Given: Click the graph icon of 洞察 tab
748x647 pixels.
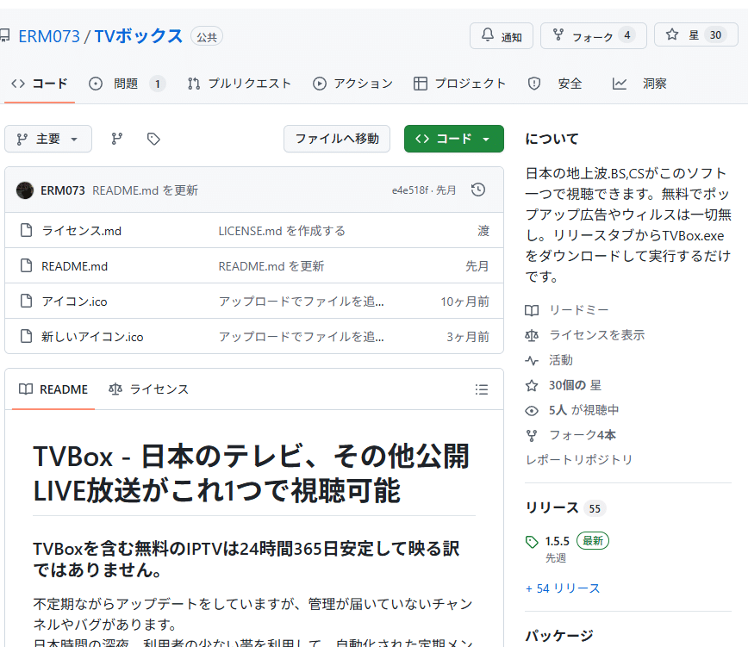Looking at the screenshot, I should click(x=620, y=84).
